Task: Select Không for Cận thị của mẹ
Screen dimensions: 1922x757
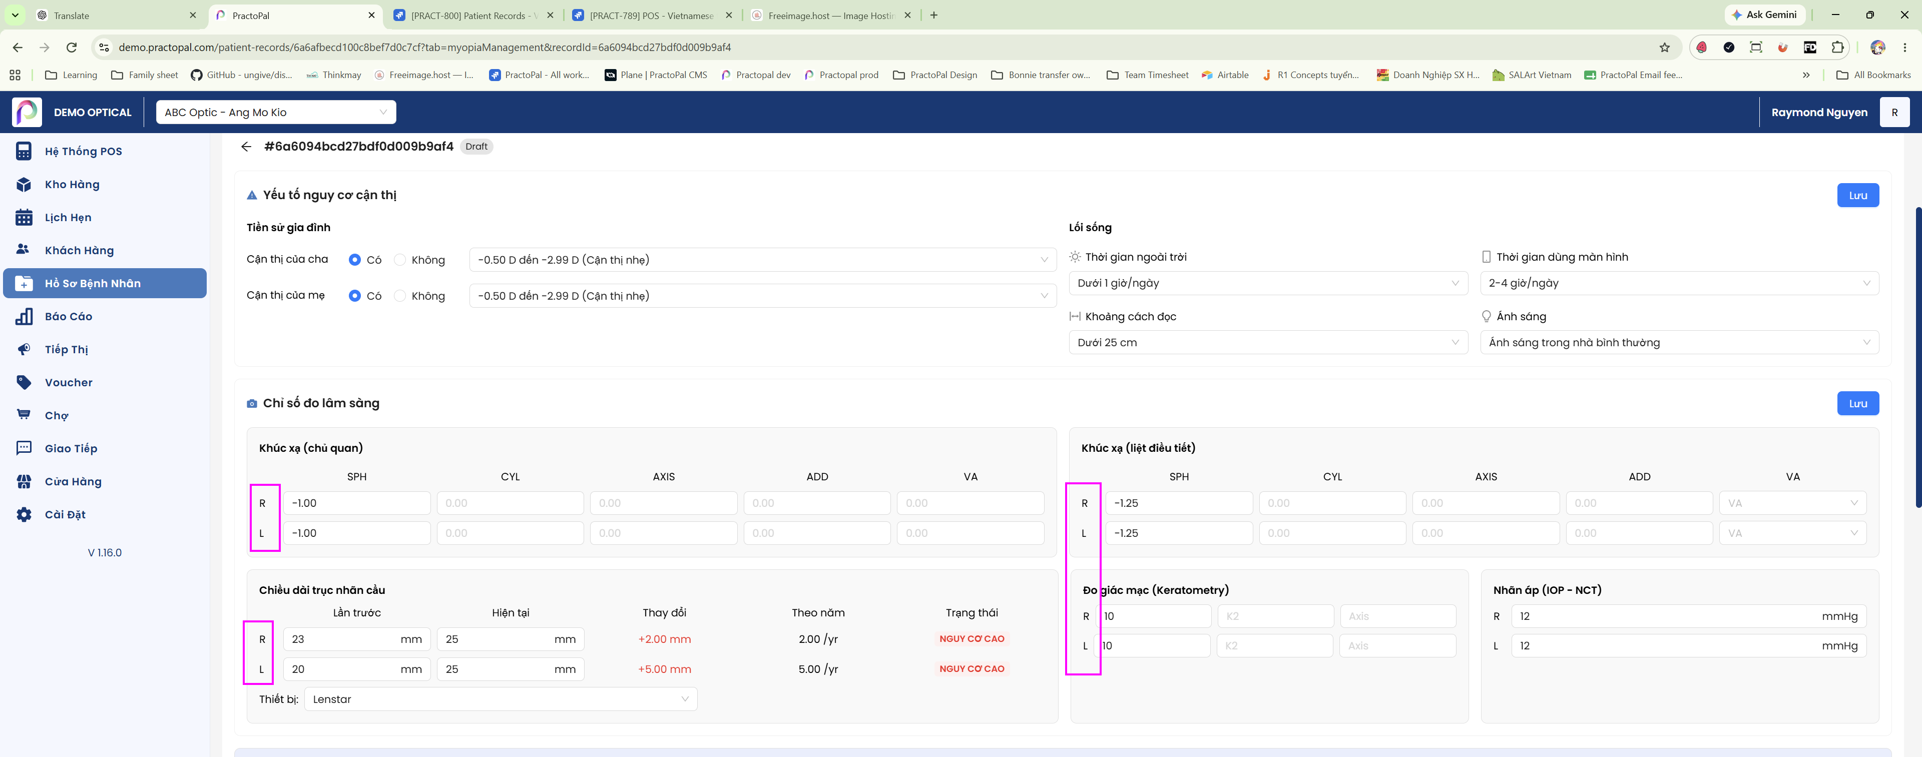Action: (400, 295)
